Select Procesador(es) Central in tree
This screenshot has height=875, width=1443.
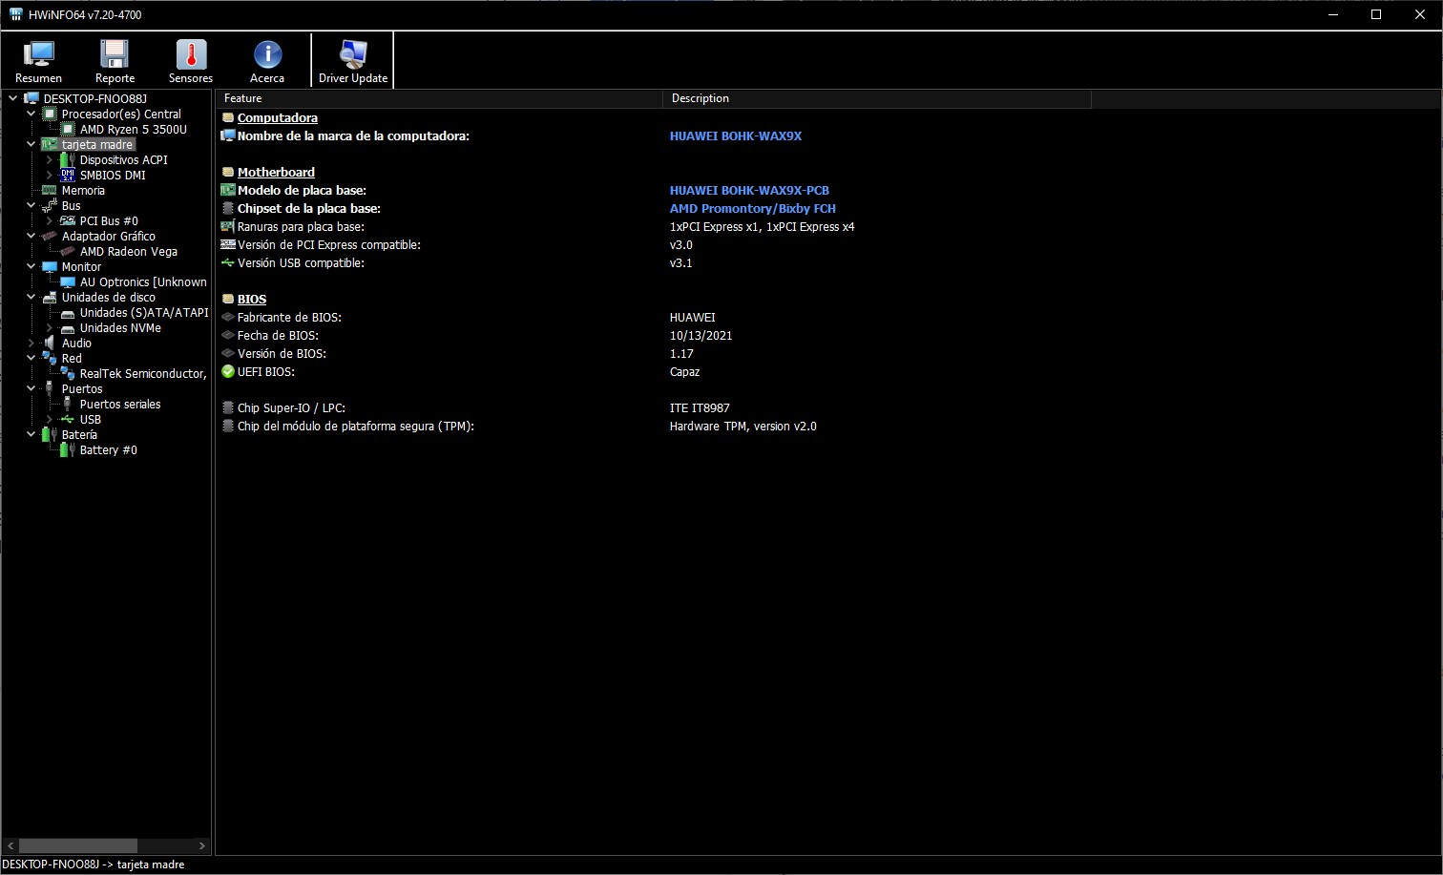(x=121, y=114)
